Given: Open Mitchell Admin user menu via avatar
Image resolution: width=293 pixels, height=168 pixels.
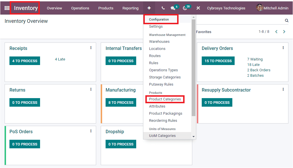Looking at the screenshot, I should pyautogui.click(x=260, y=8).
